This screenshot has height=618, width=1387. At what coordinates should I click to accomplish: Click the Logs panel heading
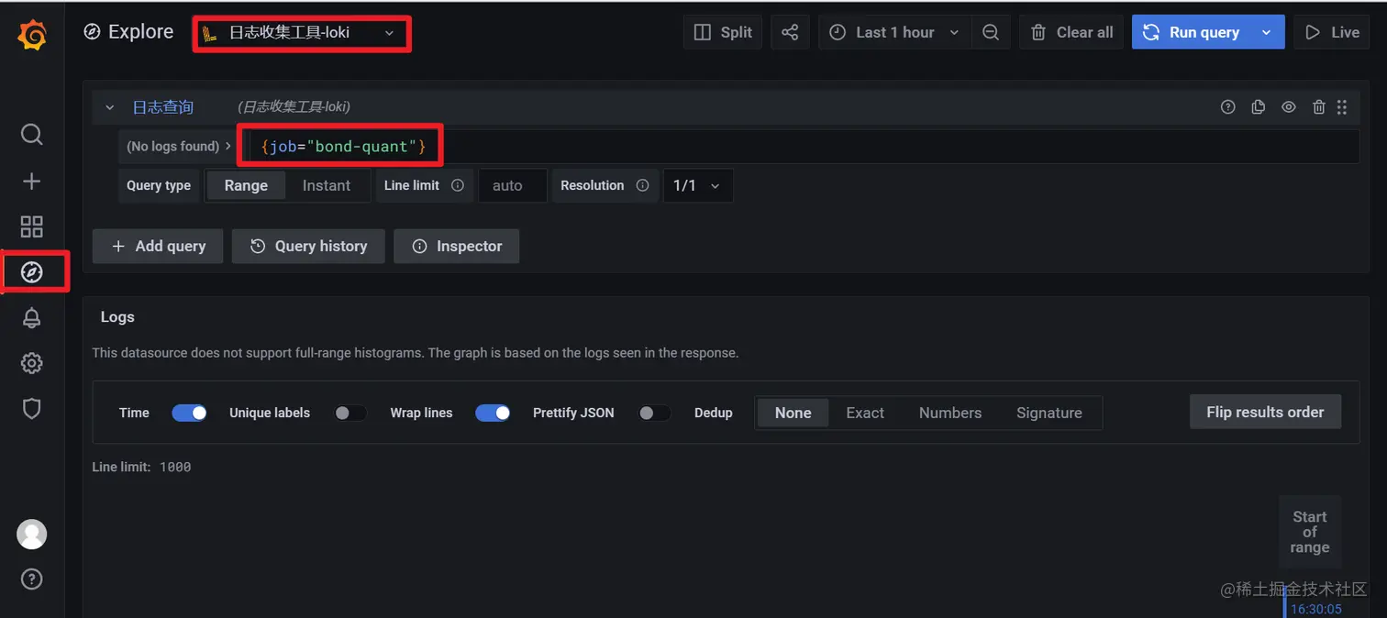click(x=117, y=316)
